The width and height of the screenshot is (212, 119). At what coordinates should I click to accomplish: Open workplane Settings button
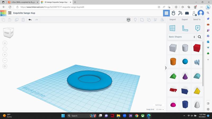[x=158, y=105]
